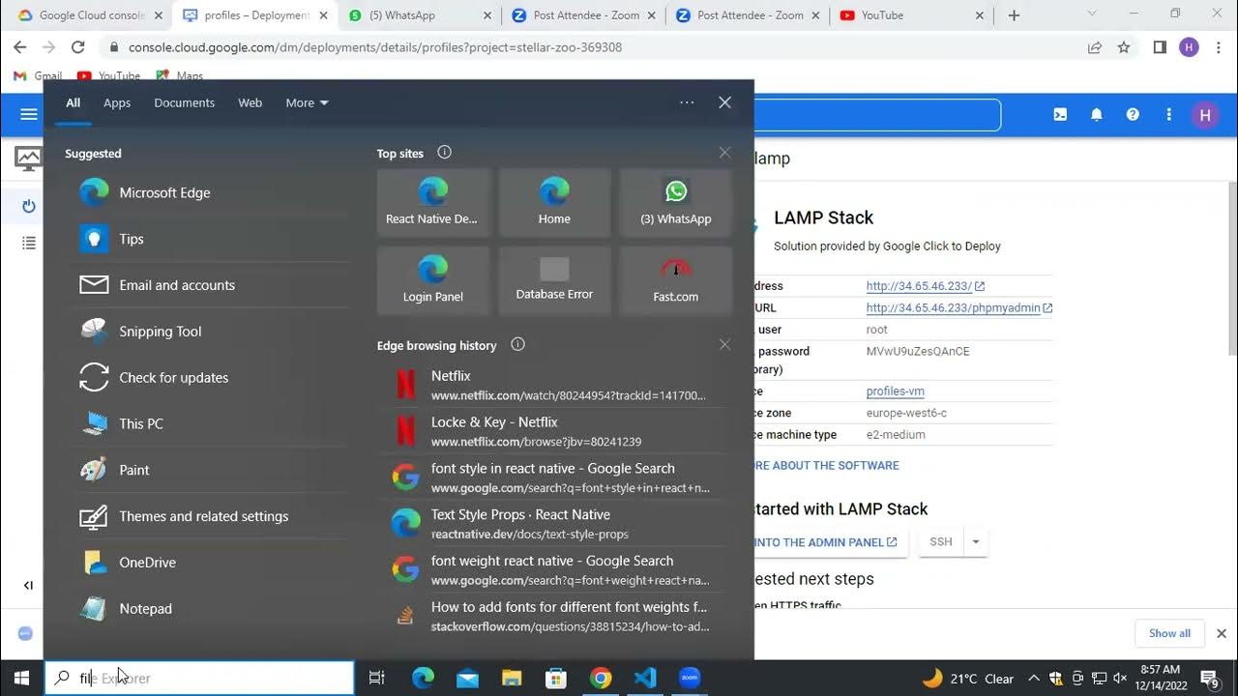Open the Fast.com top site
The width and height of the screenshot is (1238, 696).
click(676, 280)
